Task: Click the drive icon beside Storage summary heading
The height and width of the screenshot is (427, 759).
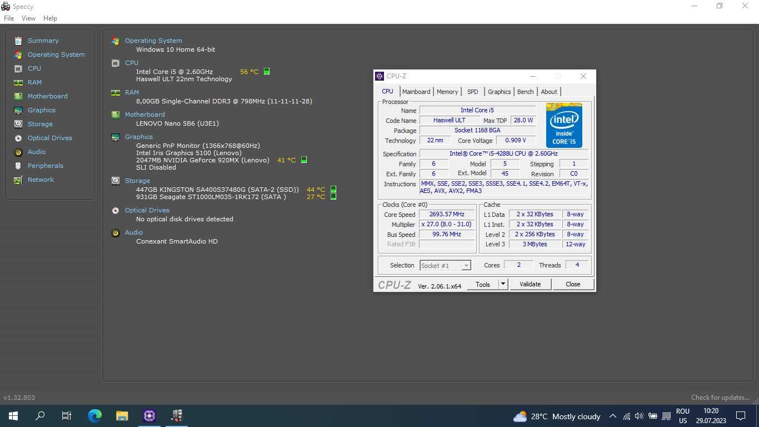Action: pos(116,181)
